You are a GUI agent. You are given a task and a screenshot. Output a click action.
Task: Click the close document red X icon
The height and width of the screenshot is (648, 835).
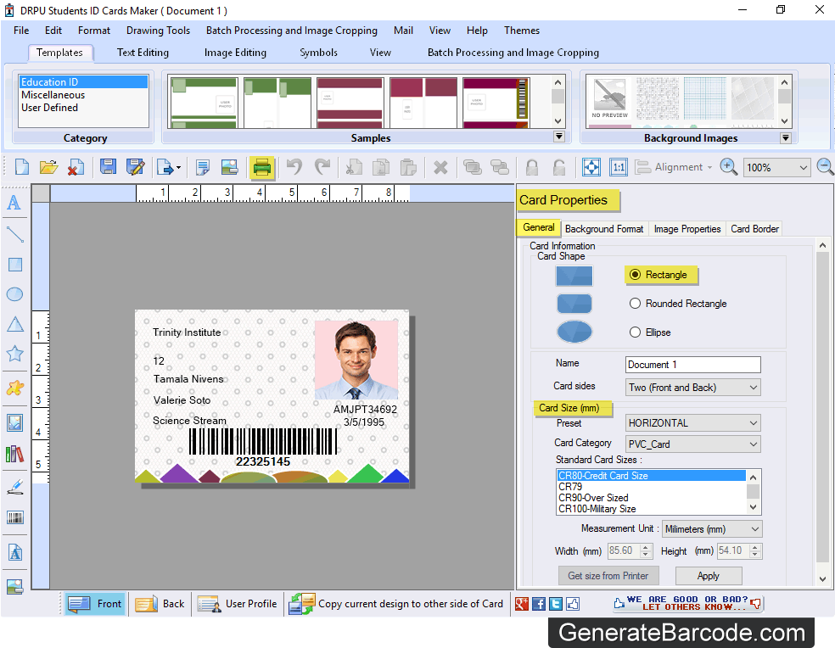coord(76,167)
